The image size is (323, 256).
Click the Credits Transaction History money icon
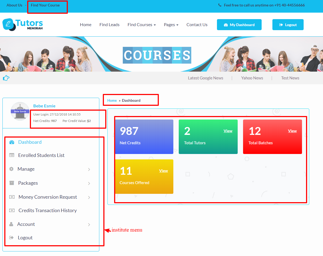point(12,211)
